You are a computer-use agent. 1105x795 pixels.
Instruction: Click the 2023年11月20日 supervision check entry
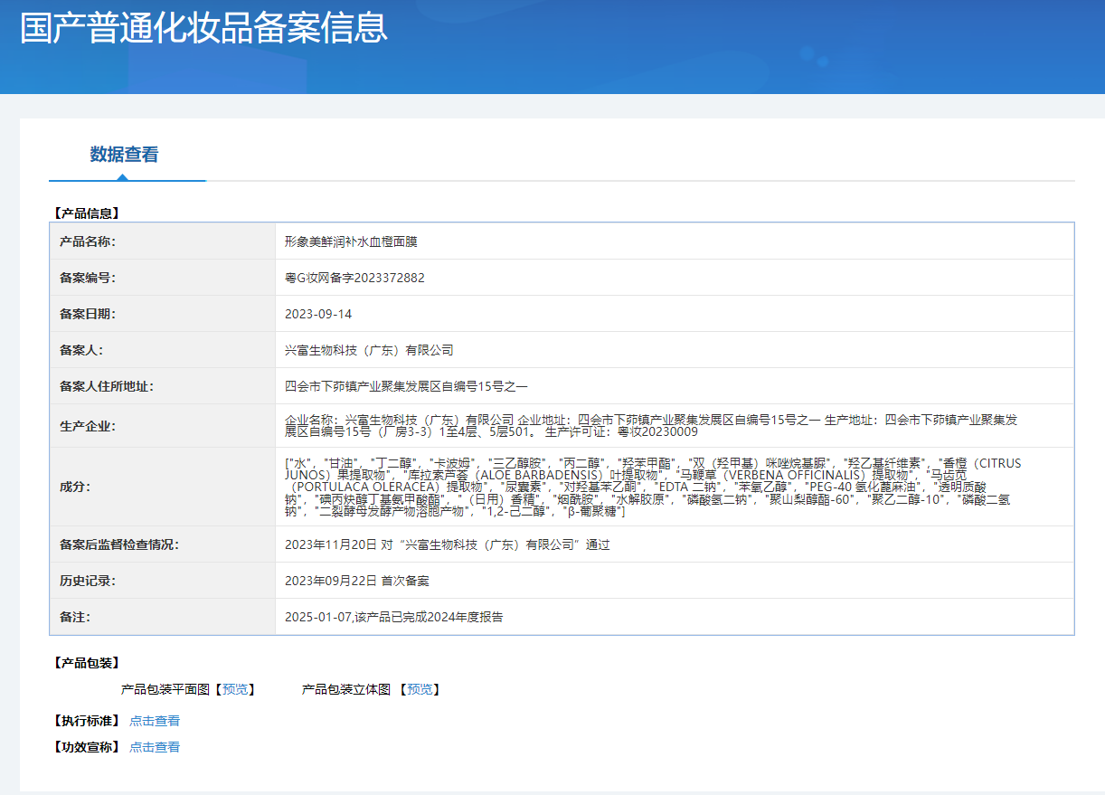pos(447,544)
